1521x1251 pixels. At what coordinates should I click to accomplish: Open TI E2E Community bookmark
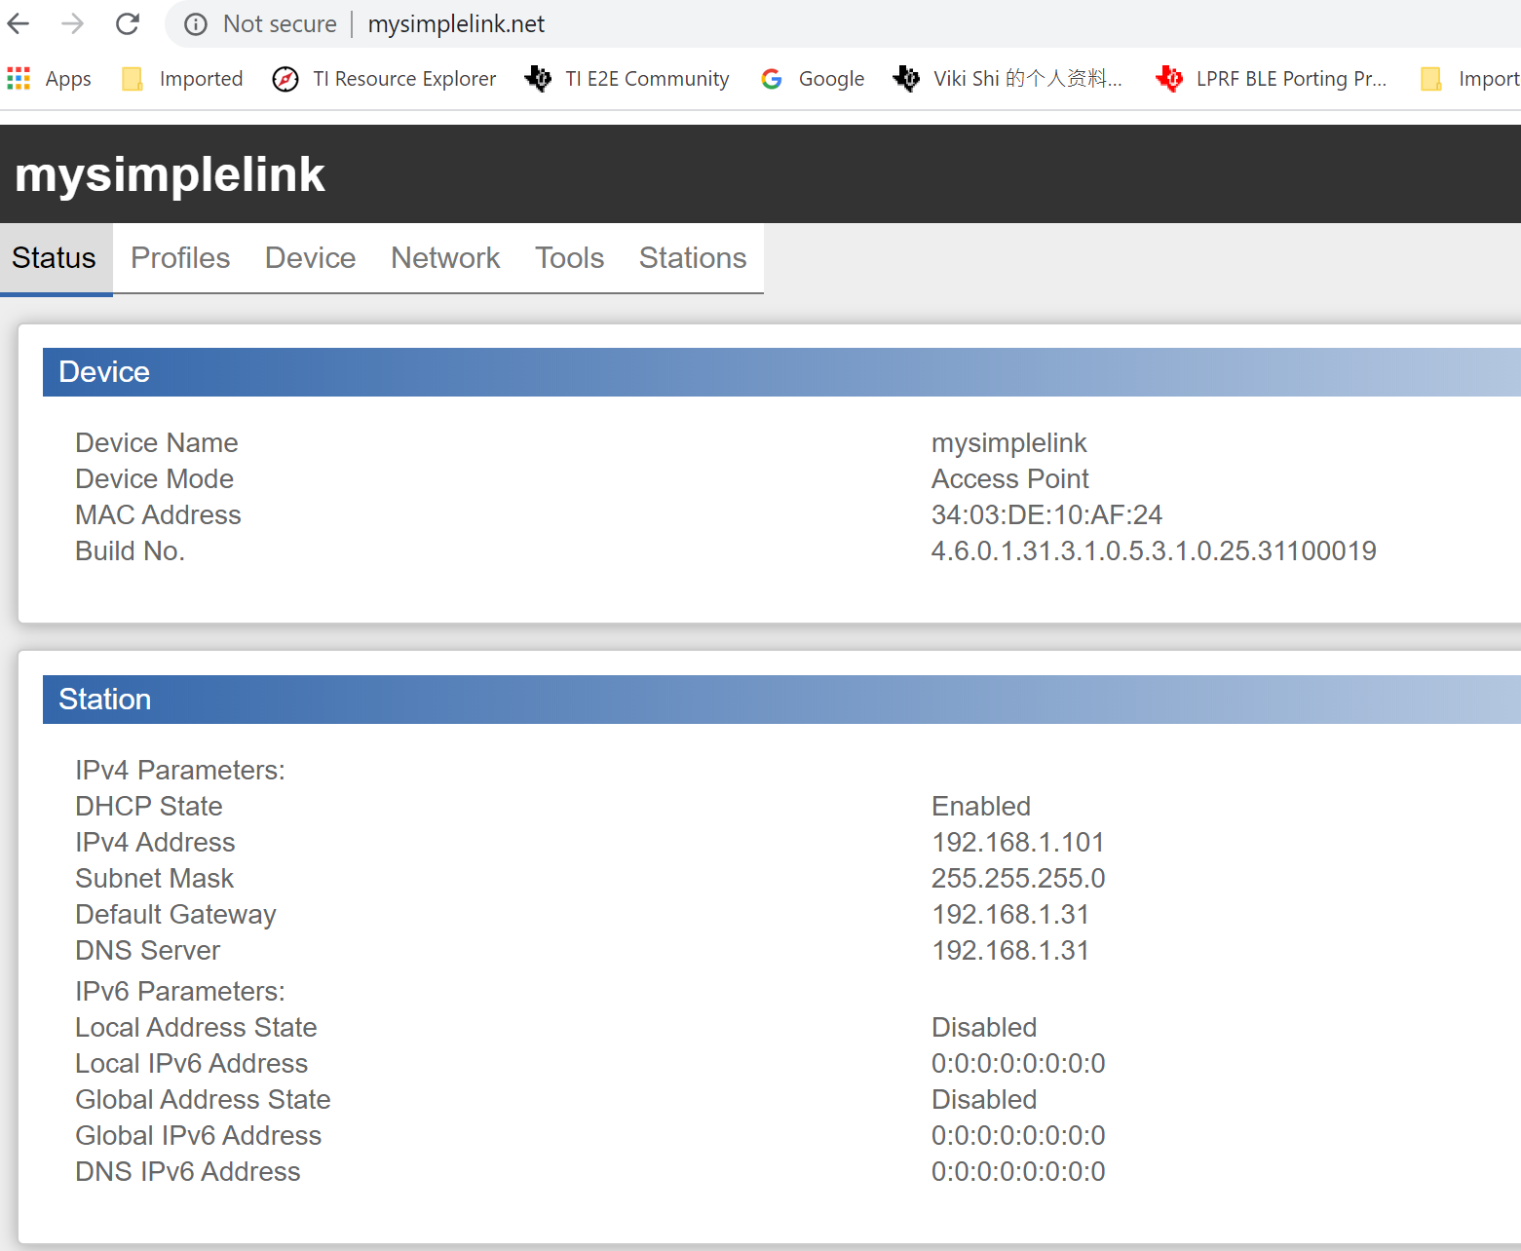pos(627,79)
